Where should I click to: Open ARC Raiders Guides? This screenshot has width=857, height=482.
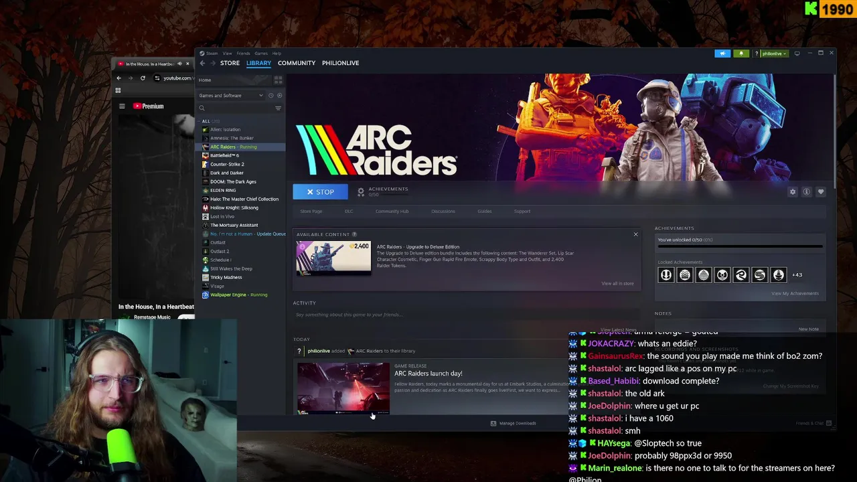[485, 212]
